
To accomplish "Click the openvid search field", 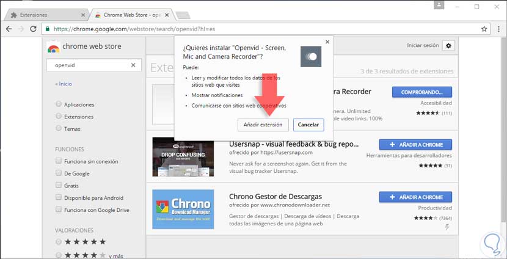I will coord(93,65).
